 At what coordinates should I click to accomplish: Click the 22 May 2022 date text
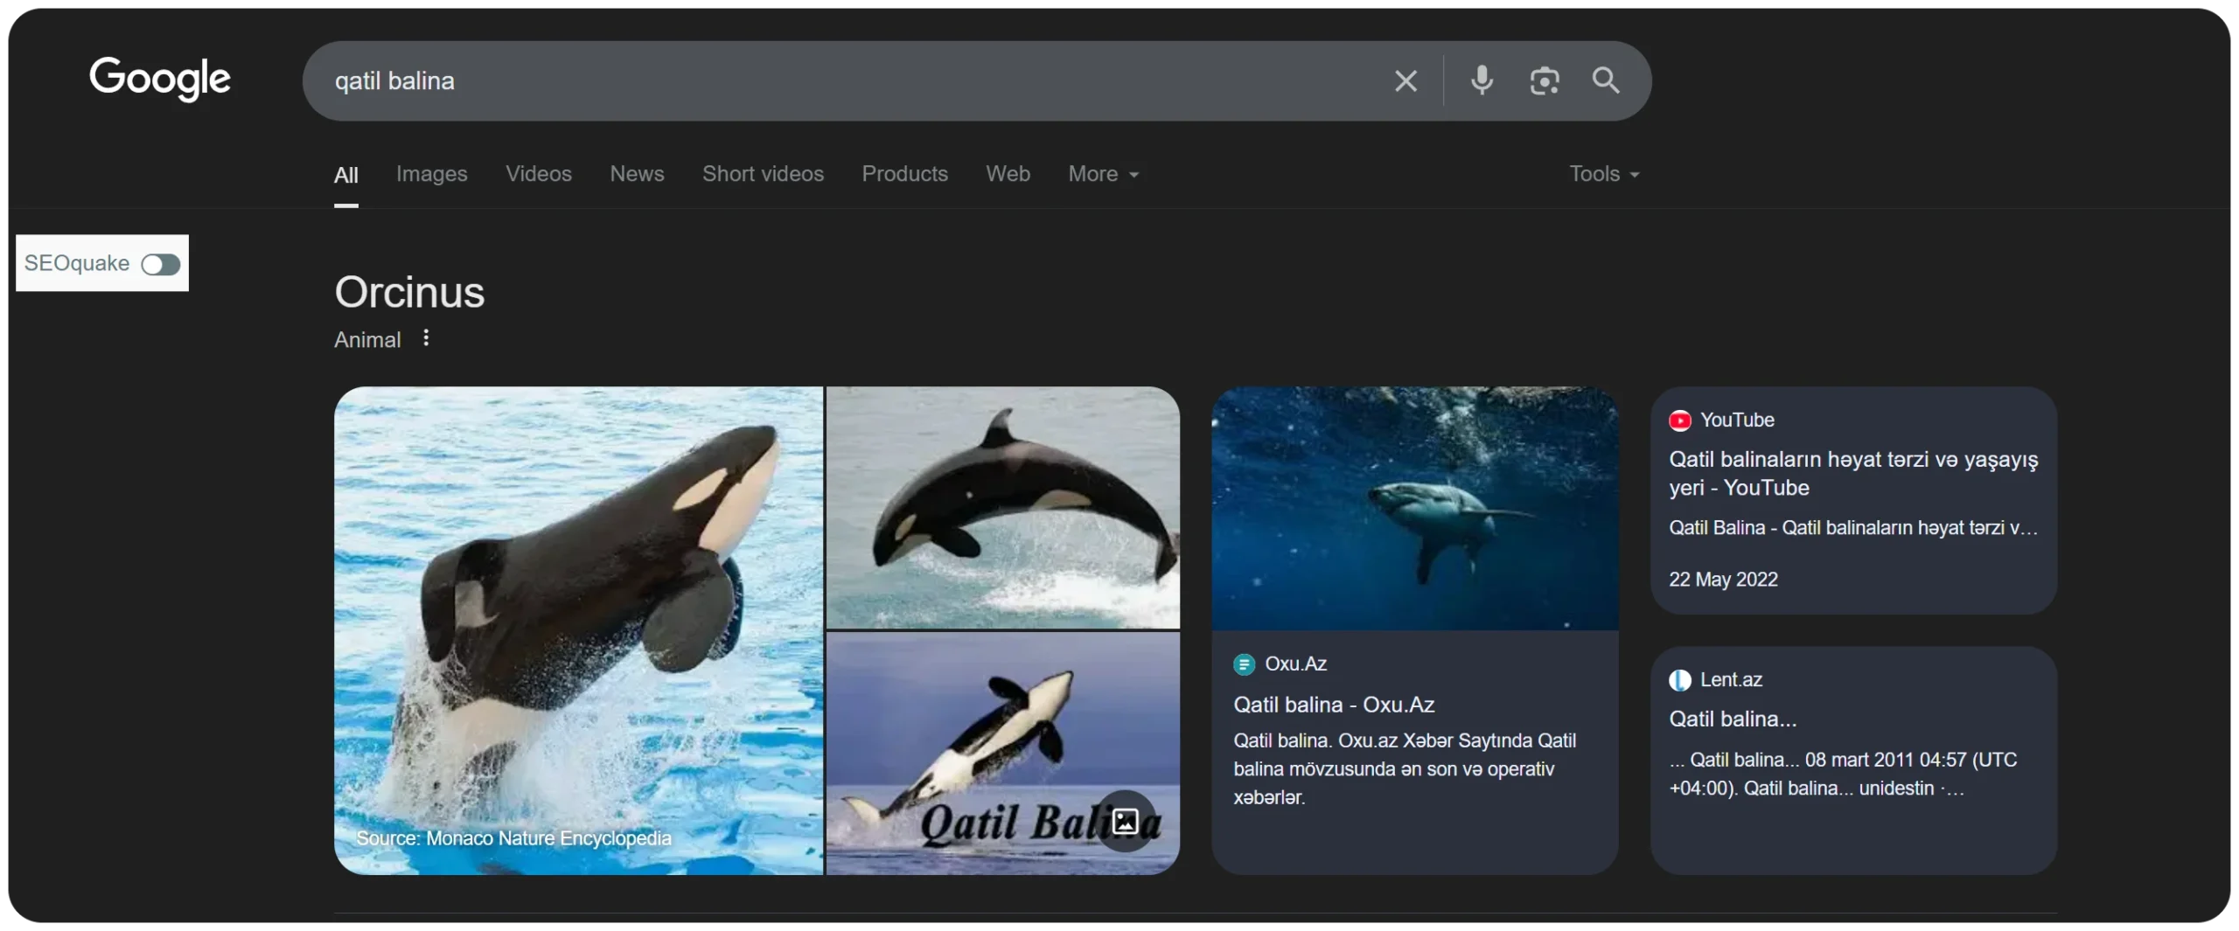pos(1723,580)
